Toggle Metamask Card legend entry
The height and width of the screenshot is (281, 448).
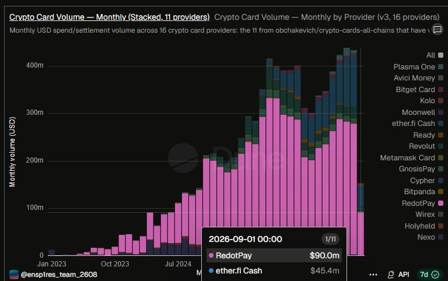pyautogui.click(x=411, y=157)
